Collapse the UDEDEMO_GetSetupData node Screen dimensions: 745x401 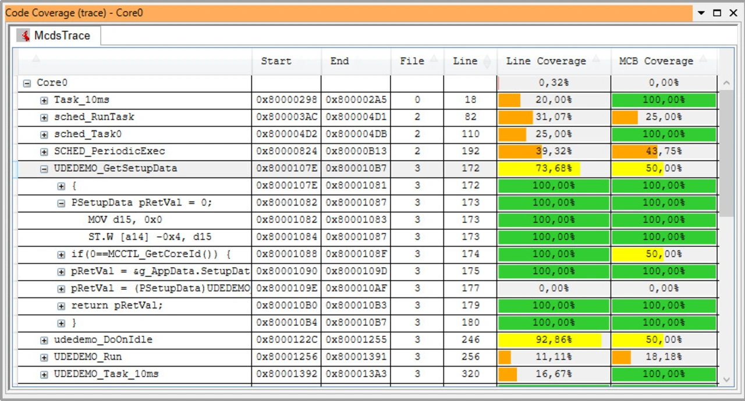coord(44,169)
